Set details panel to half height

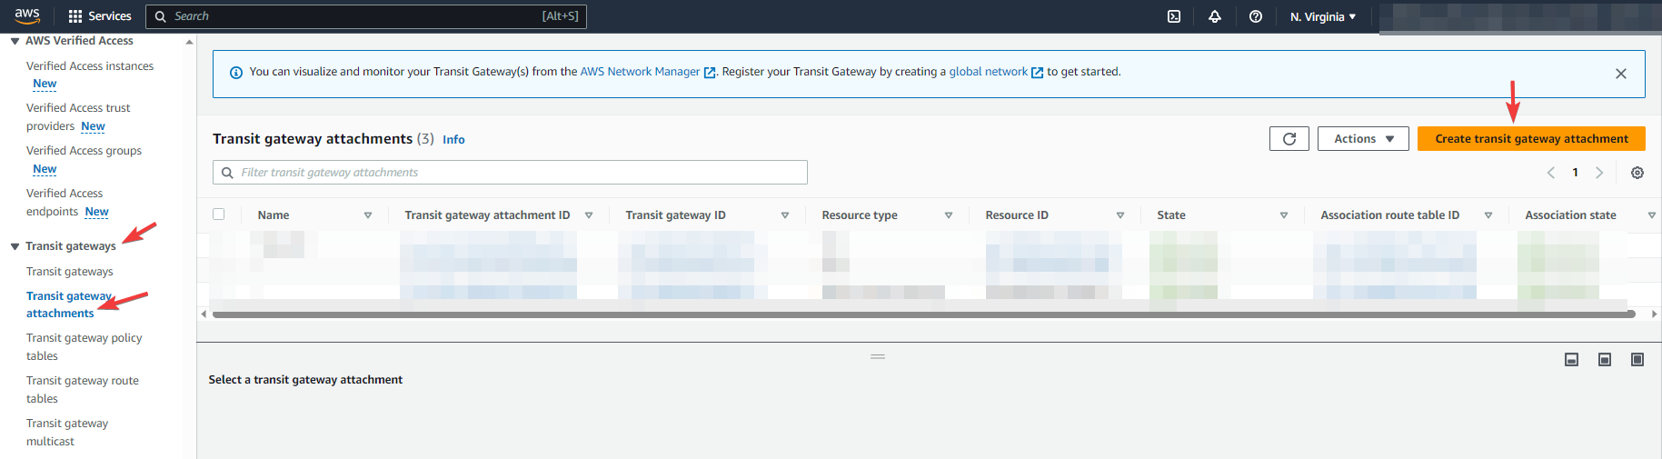coord(1605,360)
